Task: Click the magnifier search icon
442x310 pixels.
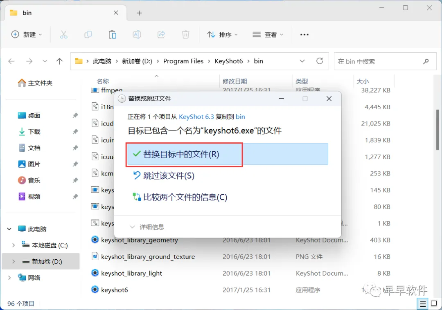Action: coord(426,61)
